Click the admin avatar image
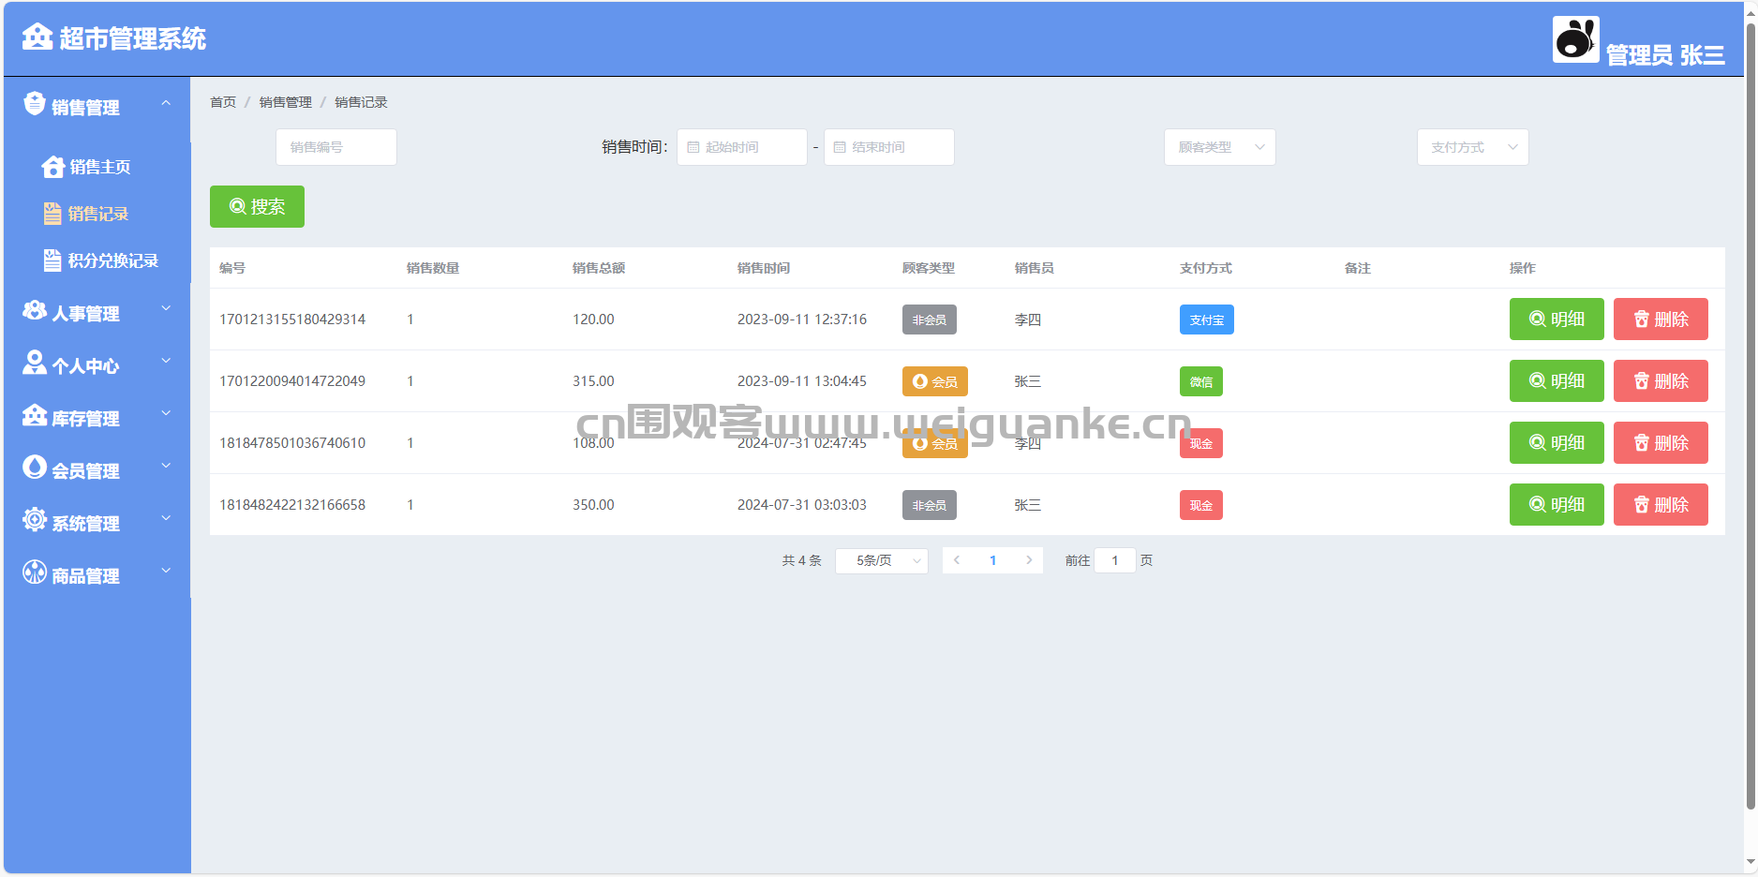The height and width of the screenshot is (877, 1758). pos(1575,39)
